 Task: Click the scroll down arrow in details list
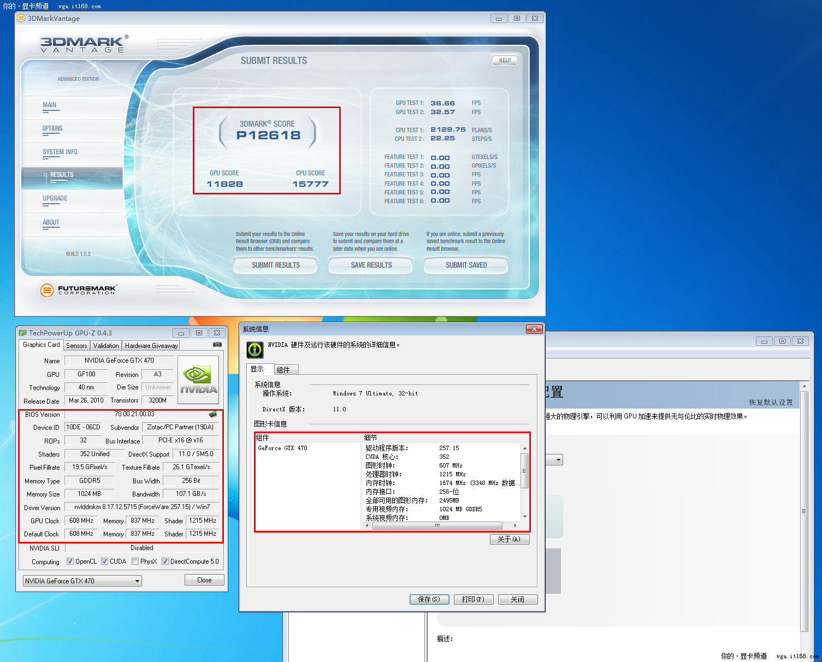pos(525,516)
